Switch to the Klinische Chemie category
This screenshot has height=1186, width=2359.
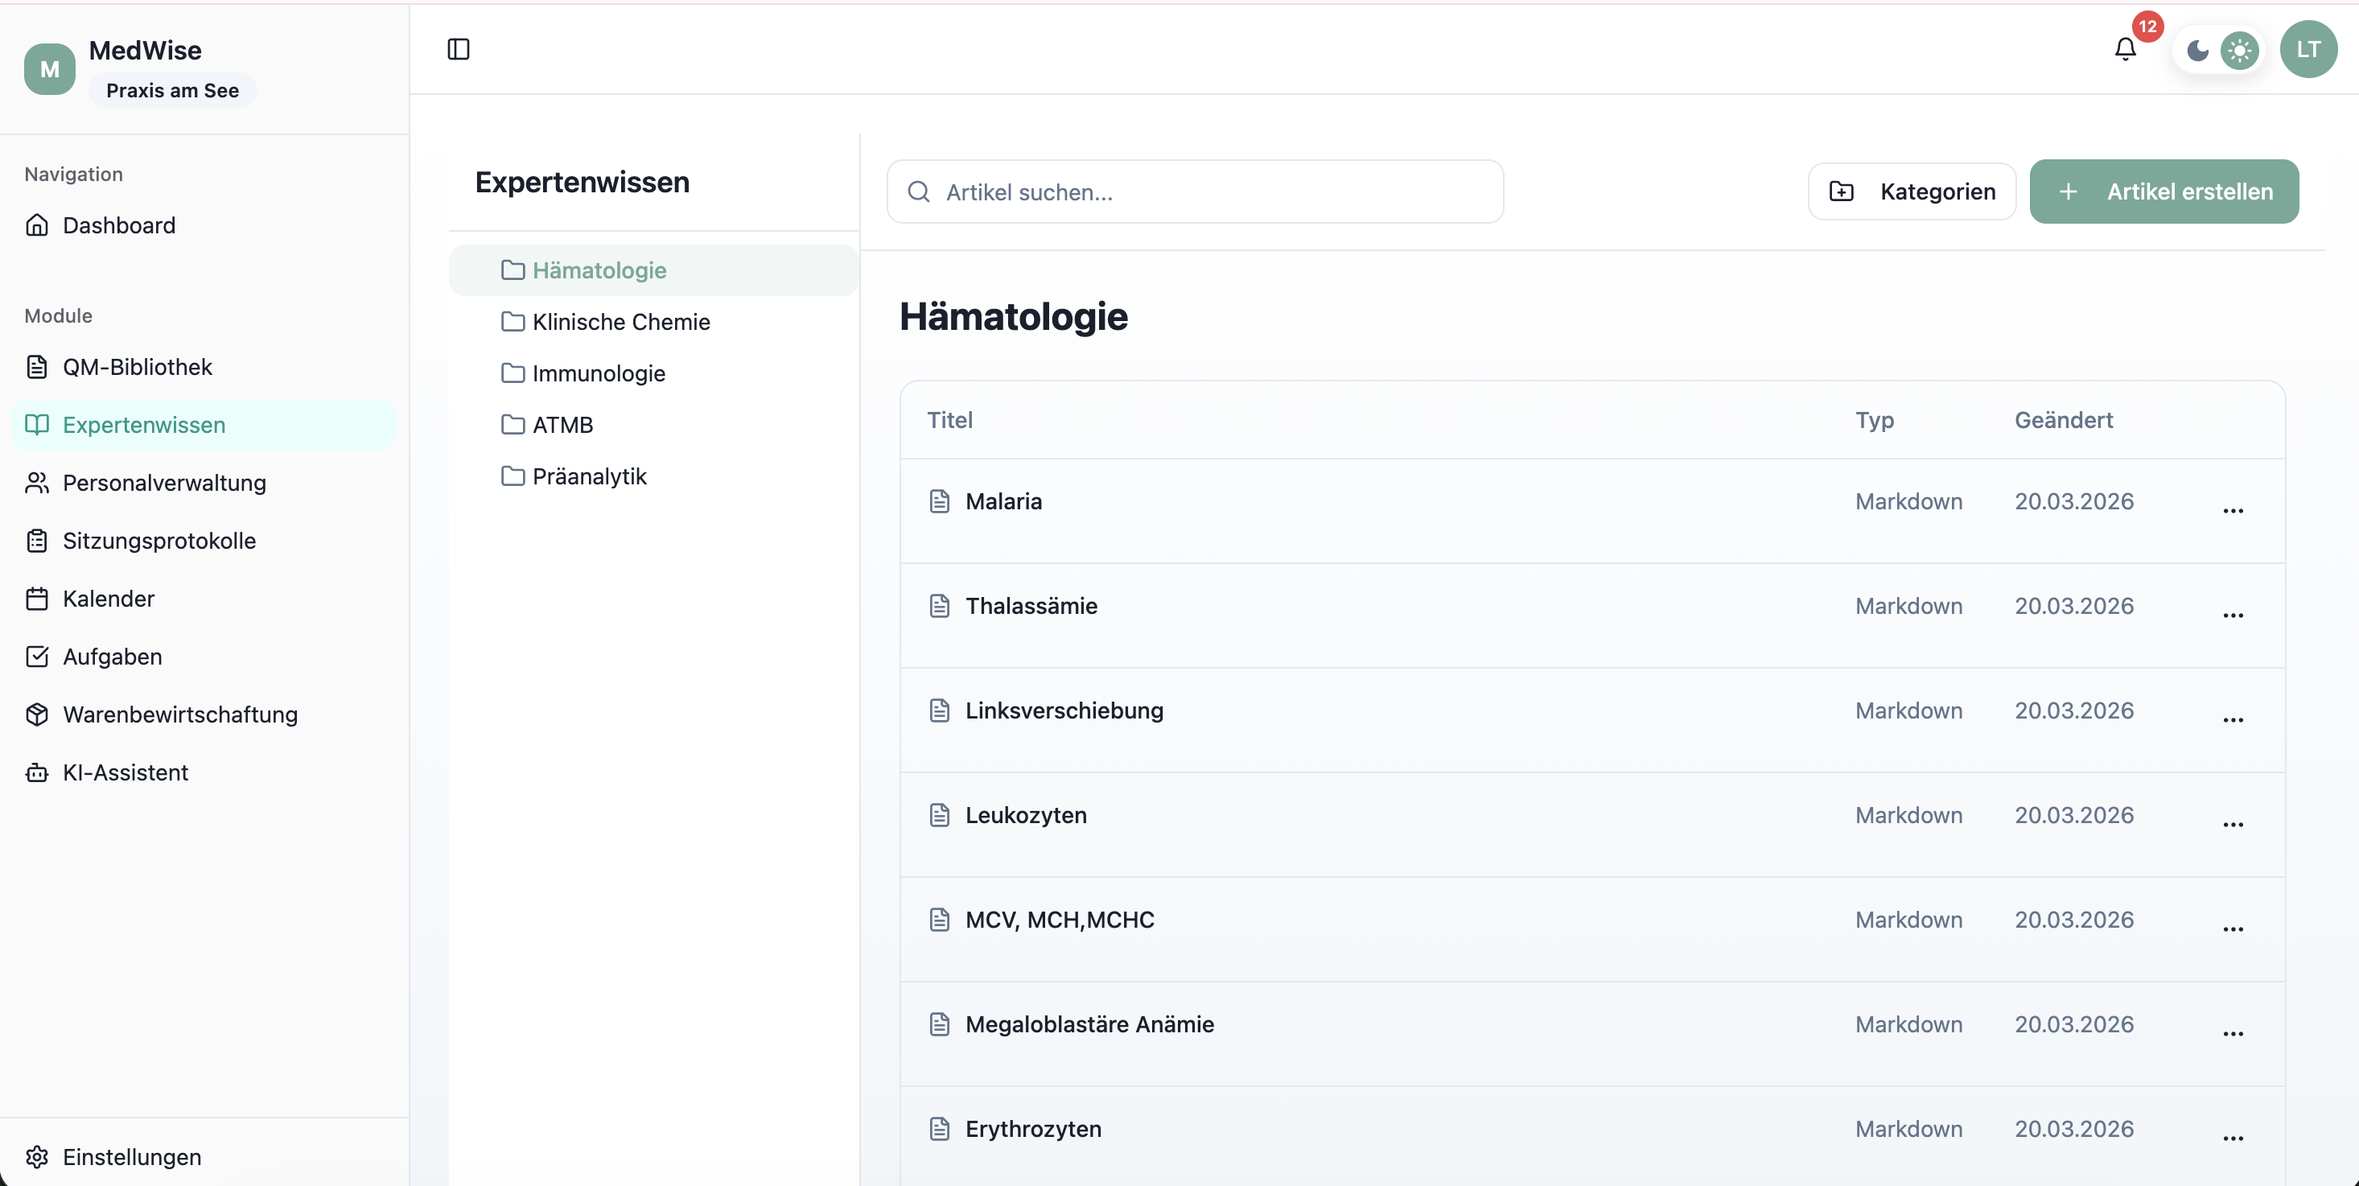622,322
